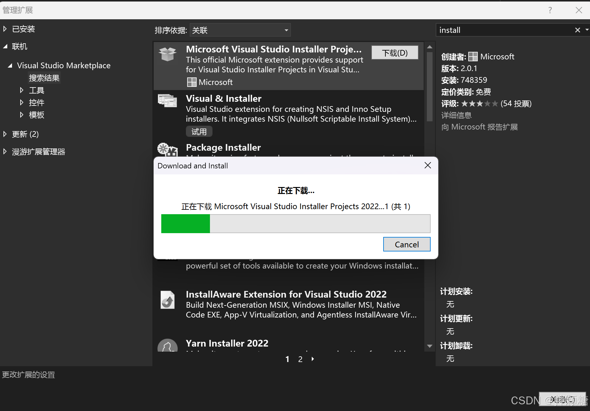The image size is (590, 411).
Task: Open the help question mark icon
Action: [x=550, y=10]
